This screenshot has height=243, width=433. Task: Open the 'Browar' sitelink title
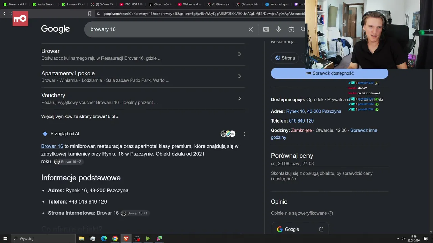point(50,51)
